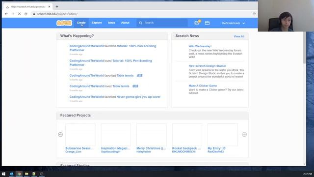Open the KIKUMOCHIMOCHI author link
The height and width of the screenshot is (177, 314).
click(x=183, y=152)
